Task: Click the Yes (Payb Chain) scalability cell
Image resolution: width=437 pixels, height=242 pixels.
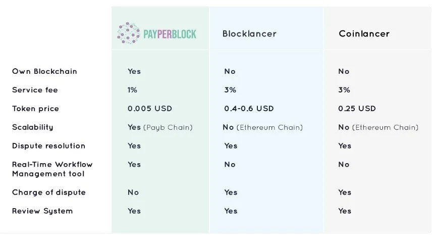Action: [x=160, y=127]
